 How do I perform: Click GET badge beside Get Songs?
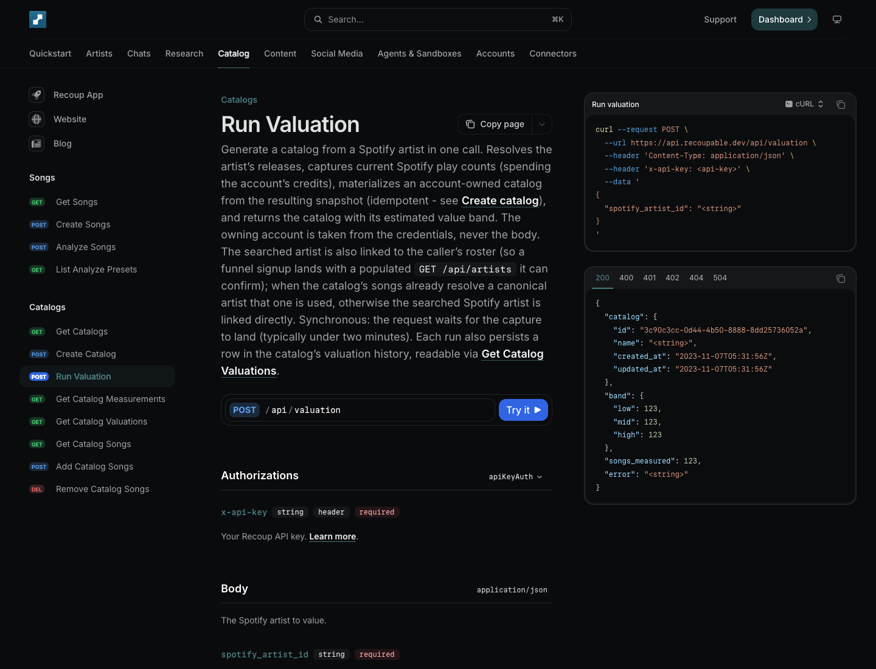(37, 203)
